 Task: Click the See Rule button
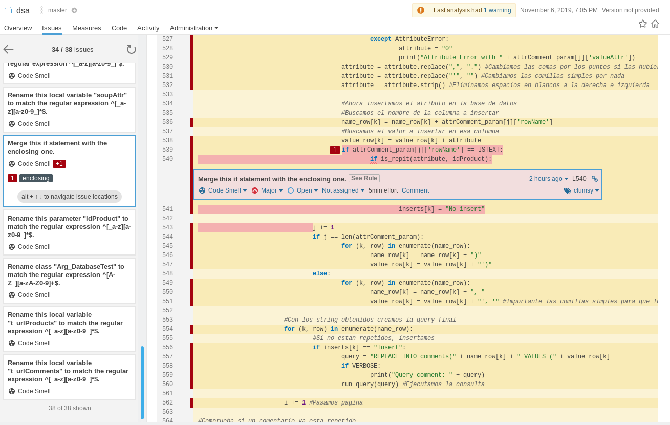[364, 178]
